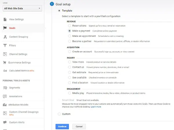Open Channel Settings menu item
174x130 pixels.
(x=18, y=54)
